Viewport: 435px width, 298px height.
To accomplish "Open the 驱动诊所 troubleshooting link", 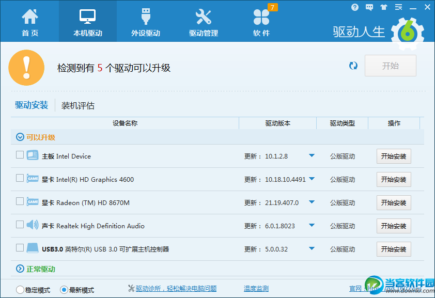I will [x=176, y=289].
